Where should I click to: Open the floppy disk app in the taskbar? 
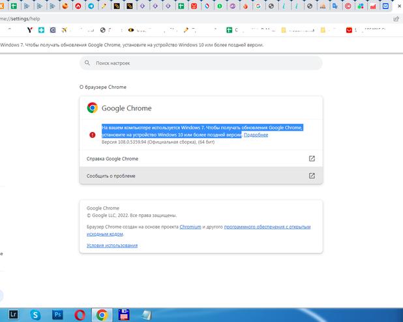point(124,315)
